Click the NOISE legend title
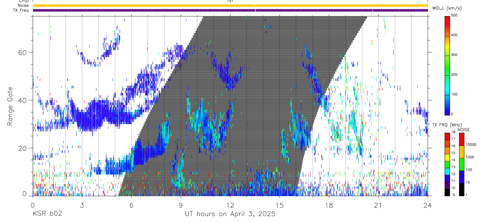Viewport: 481px width, 222px height. pos(464,130)
